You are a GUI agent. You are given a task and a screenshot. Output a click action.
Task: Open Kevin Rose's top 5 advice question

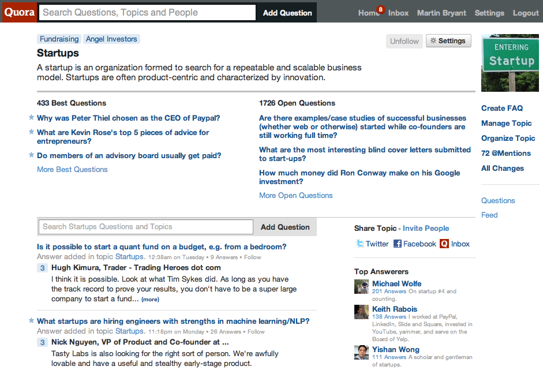(x=123, y=137)
